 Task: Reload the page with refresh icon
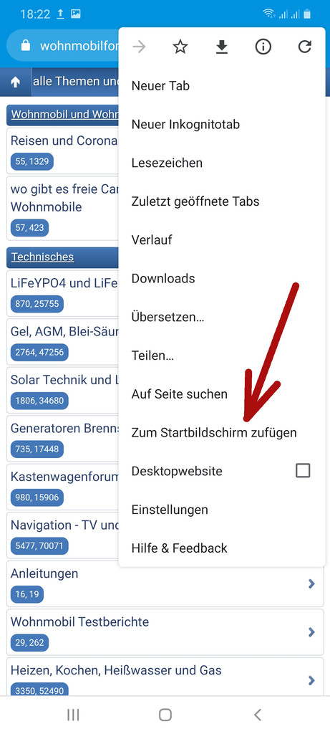coord(305,47)
